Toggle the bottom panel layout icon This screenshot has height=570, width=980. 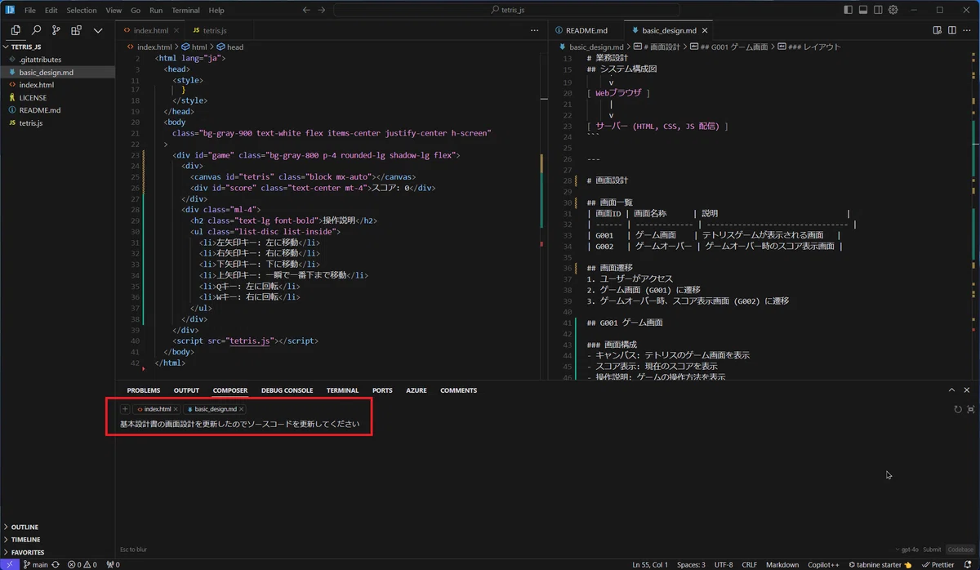[862, 10]
